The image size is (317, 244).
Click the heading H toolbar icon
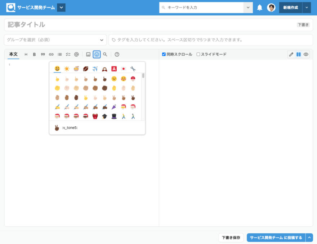pos(26,54)
